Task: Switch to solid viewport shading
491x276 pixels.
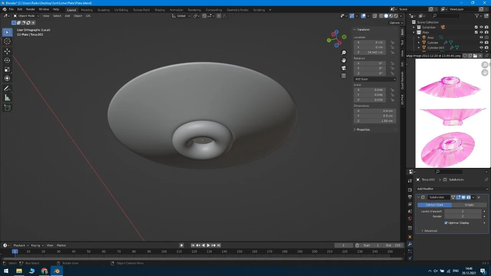Action: (x=386, y=16)
